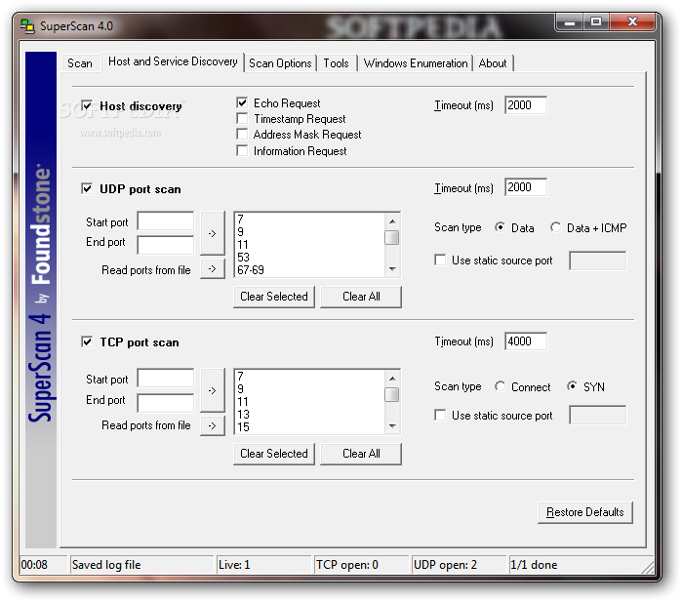The width and height of the screenshot is (682, 602).
Task: Click the TCP port list scrollbar thumb
Action: pyautogui.click(x=392, y=394)
